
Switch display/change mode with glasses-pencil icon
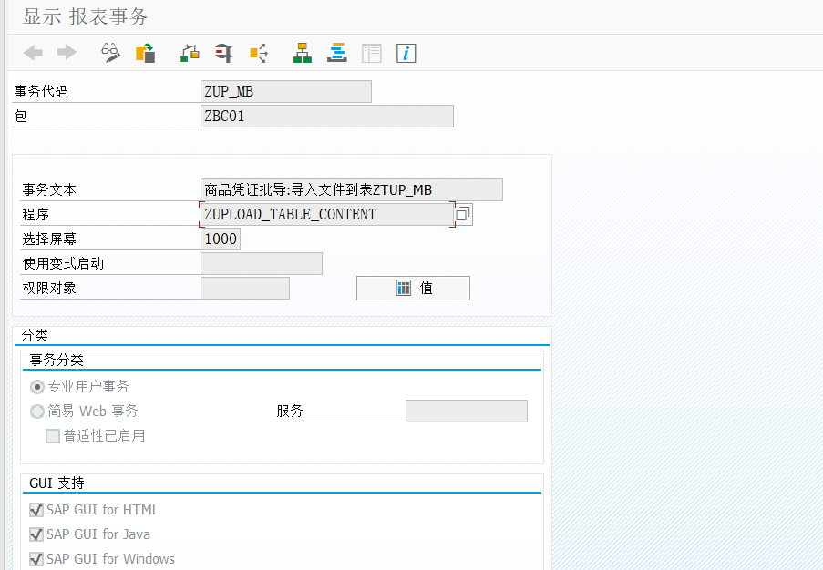[110, 53]
